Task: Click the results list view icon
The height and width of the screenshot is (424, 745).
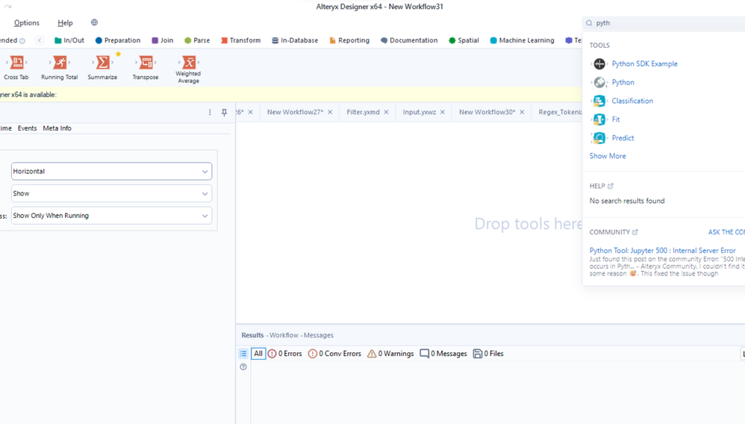Action: [243, 353]
